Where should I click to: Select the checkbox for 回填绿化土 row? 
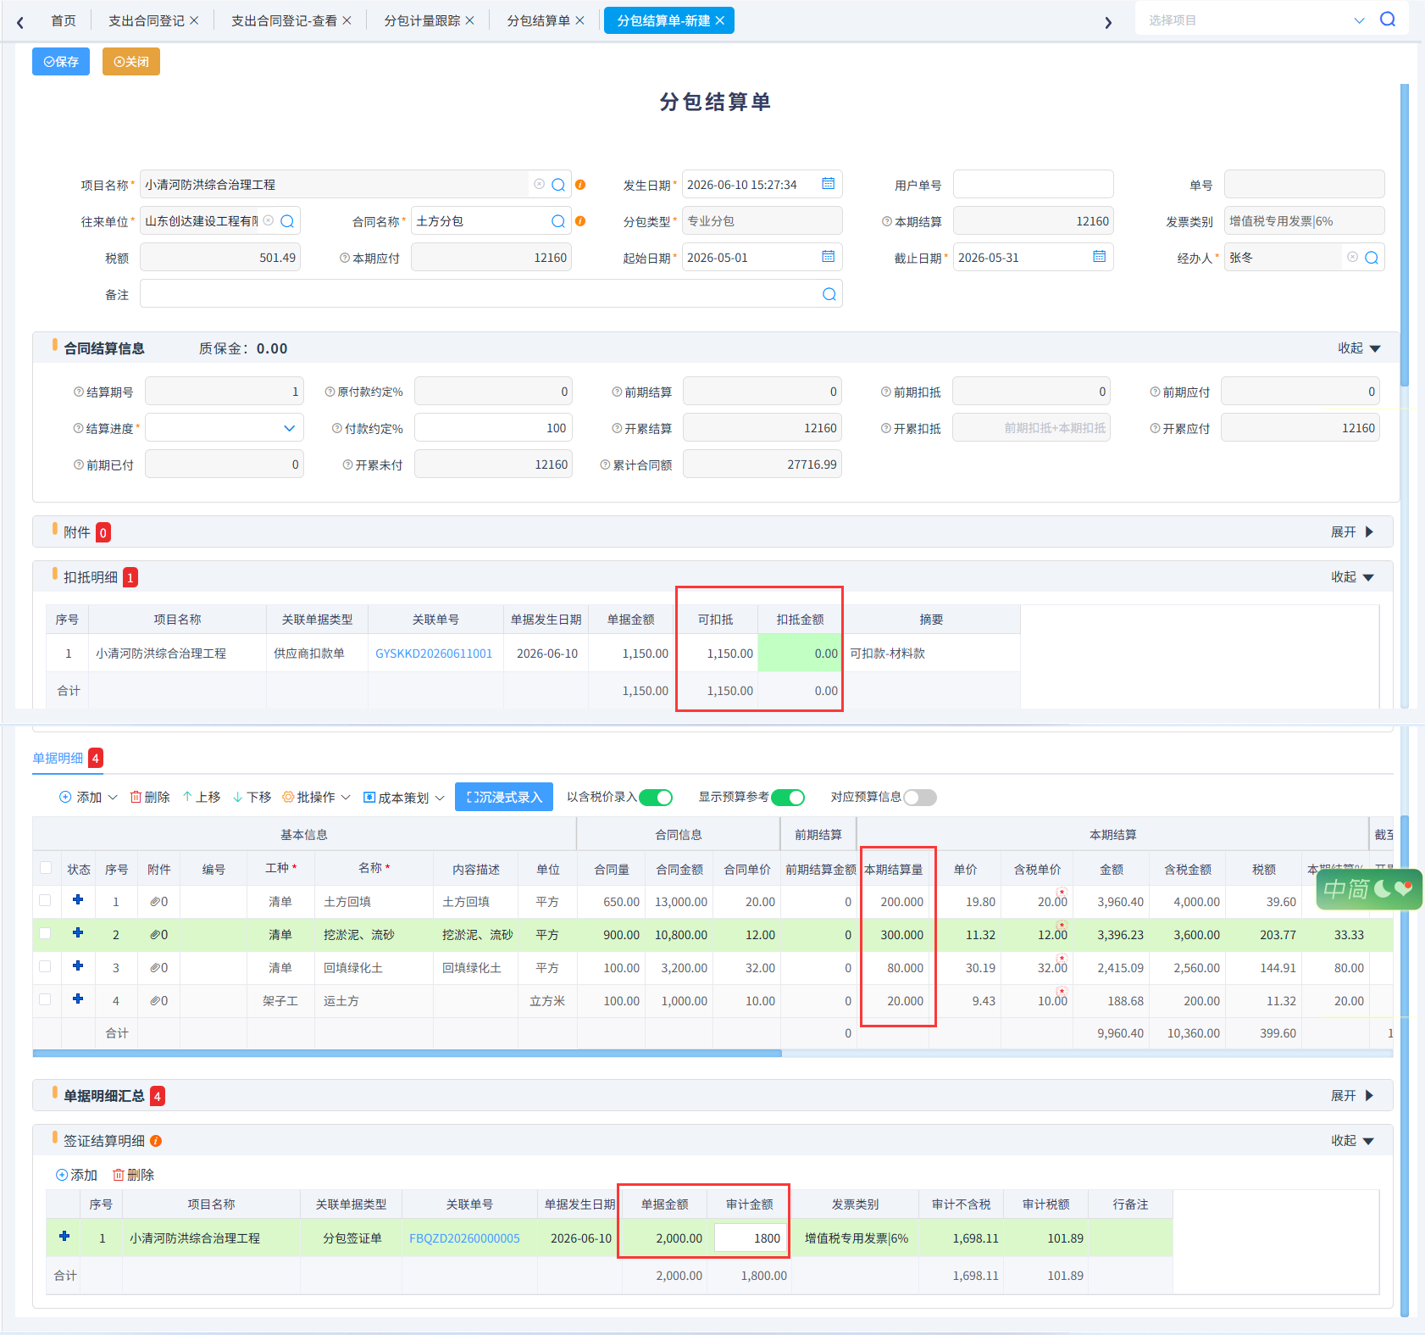coord(46,967)
